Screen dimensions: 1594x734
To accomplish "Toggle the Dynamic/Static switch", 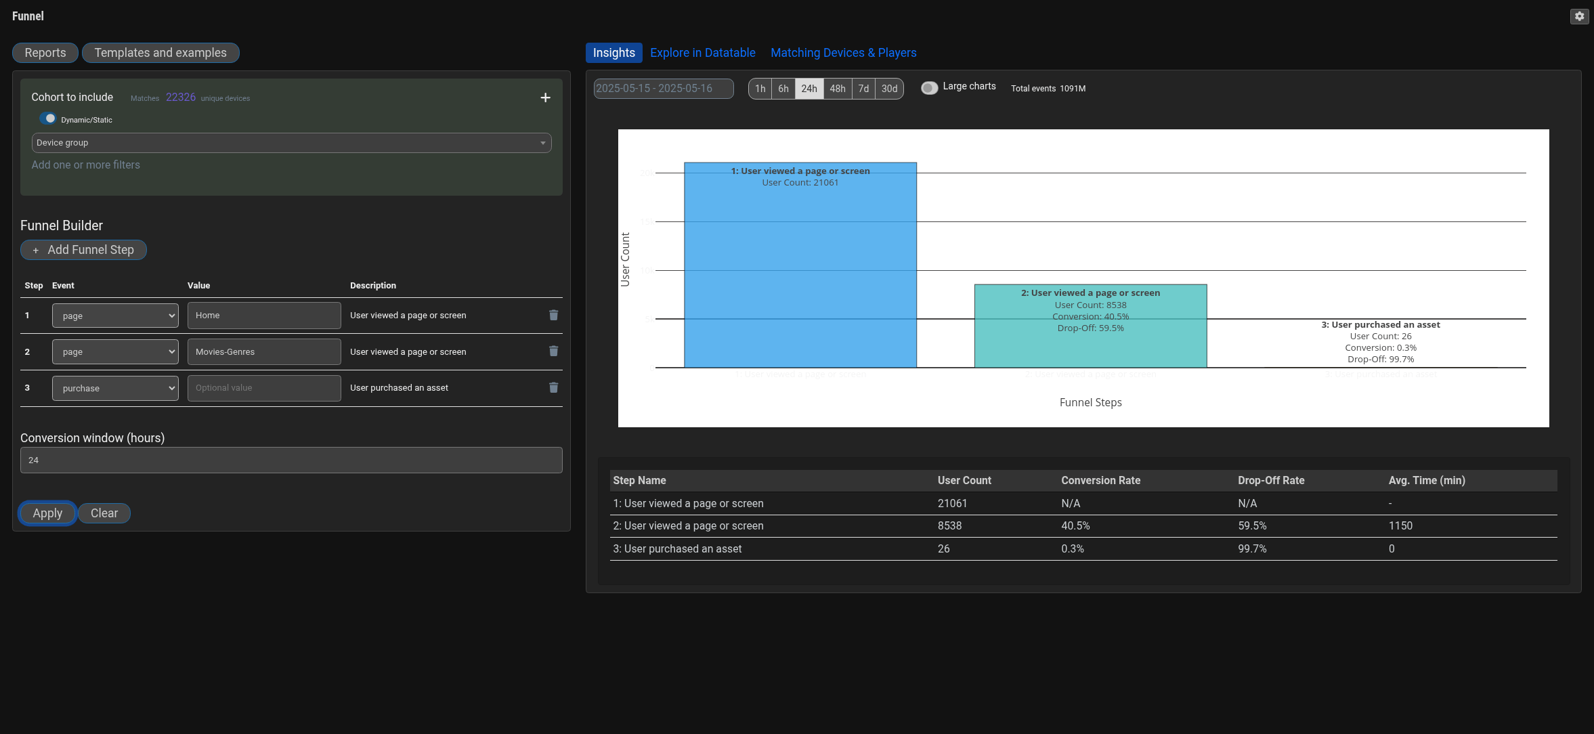I will (48, 118).
